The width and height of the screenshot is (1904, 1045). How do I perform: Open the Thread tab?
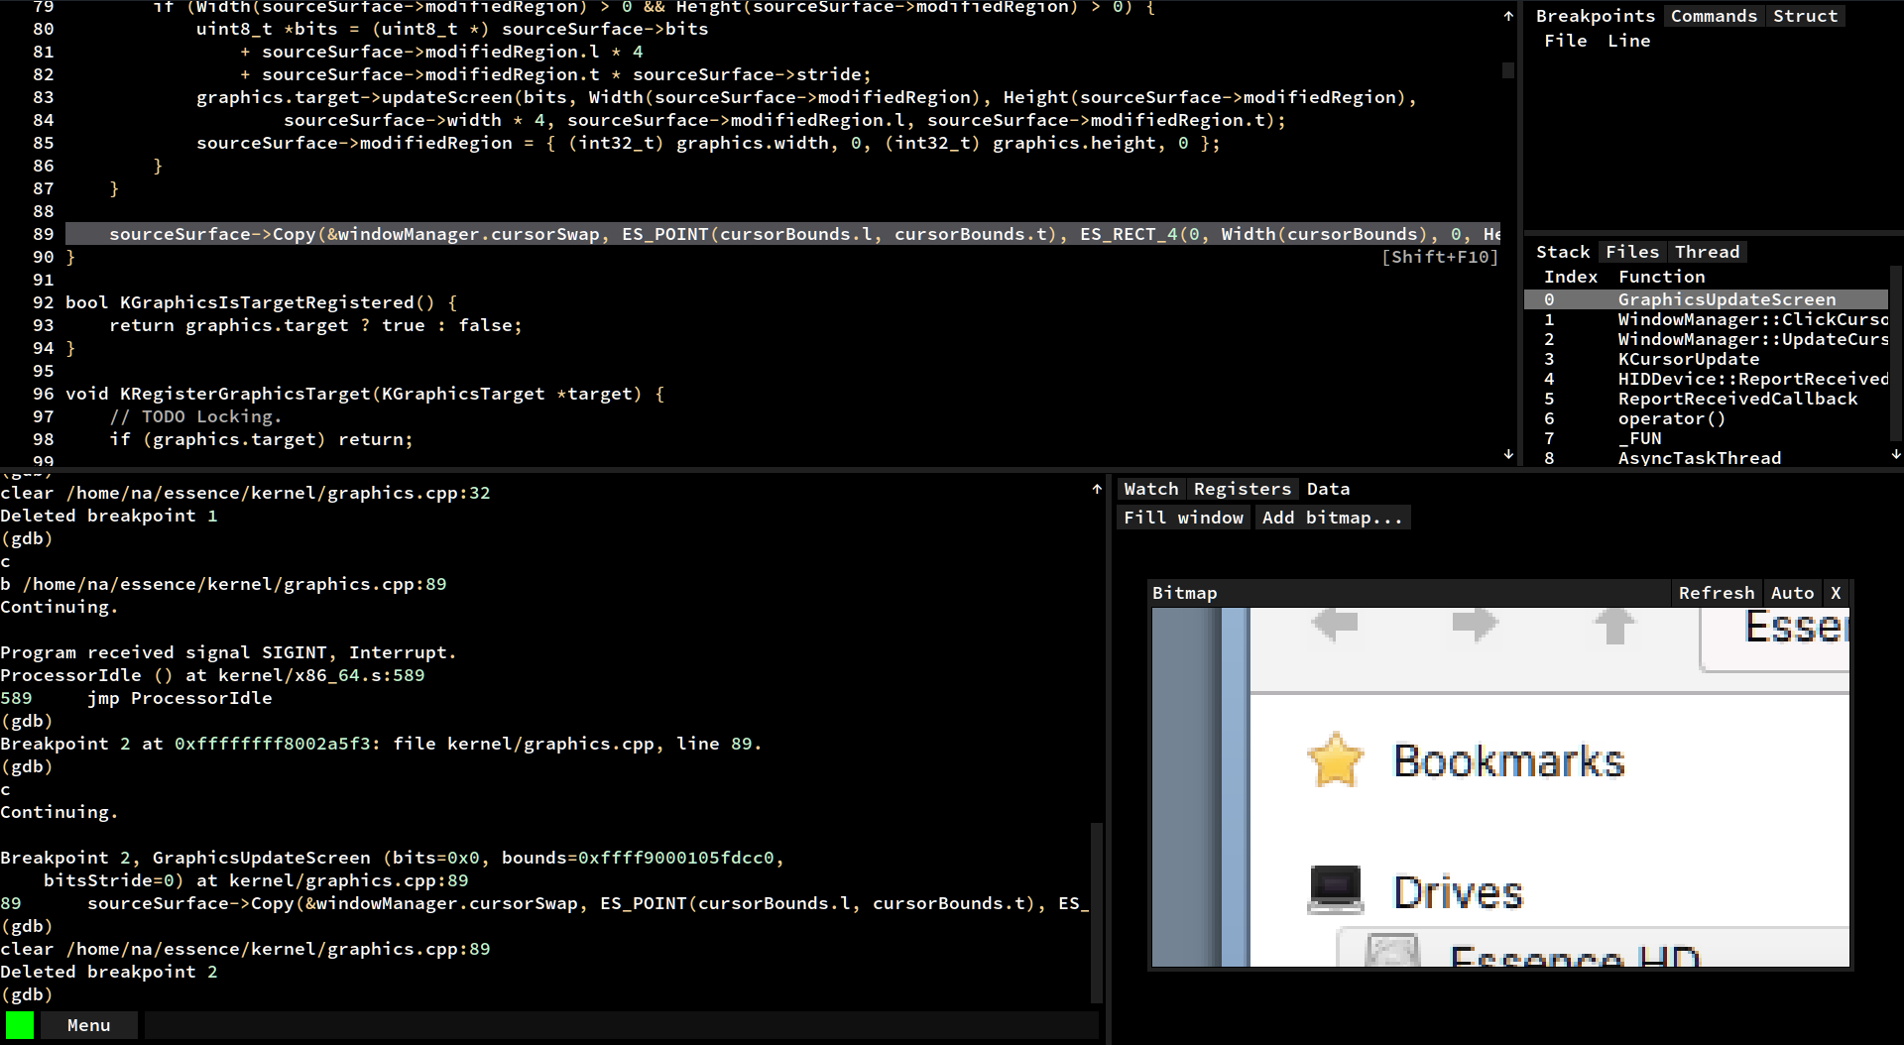pos(1708,251)
